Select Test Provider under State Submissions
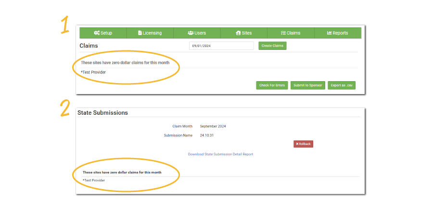 point(94,180)
